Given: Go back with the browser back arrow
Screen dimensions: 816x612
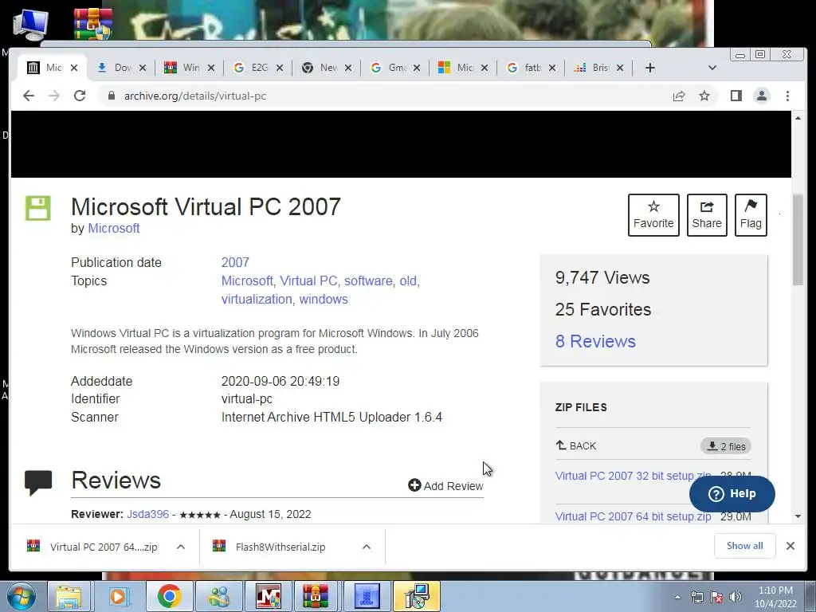Looking at the screenshot, I should pos(29,96).
